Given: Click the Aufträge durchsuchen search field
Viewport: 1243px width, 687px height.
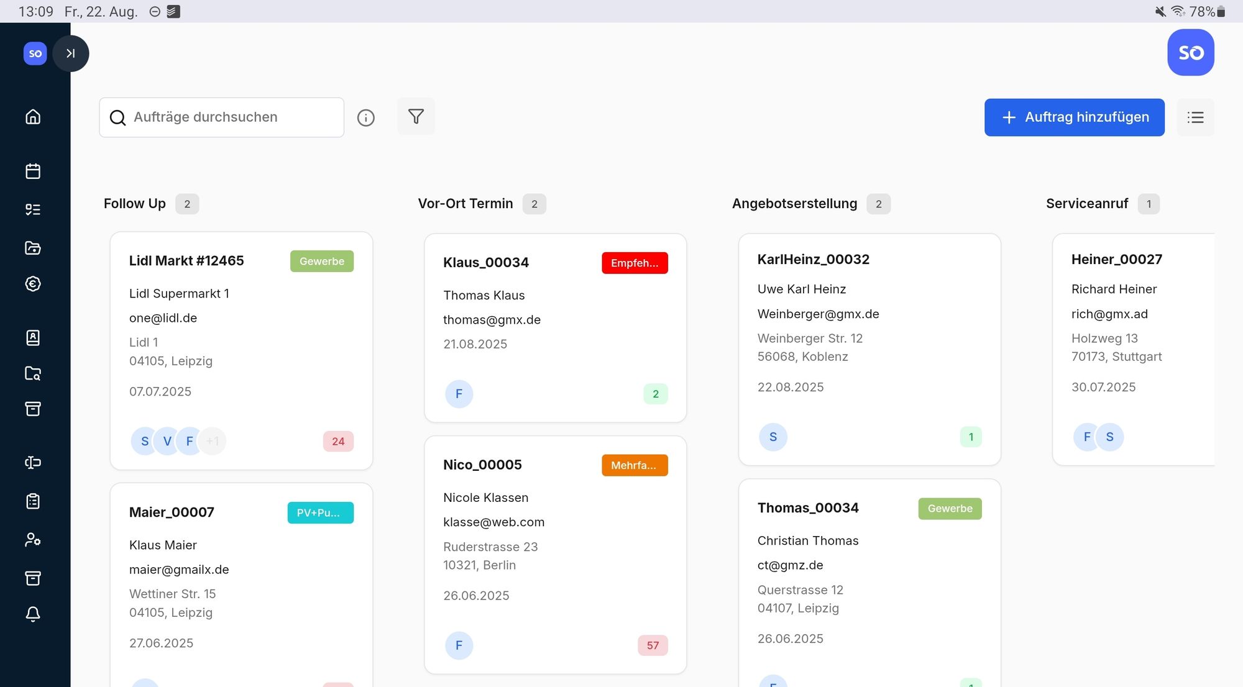Looking at the screenshot, I should [x=230, y=117].
